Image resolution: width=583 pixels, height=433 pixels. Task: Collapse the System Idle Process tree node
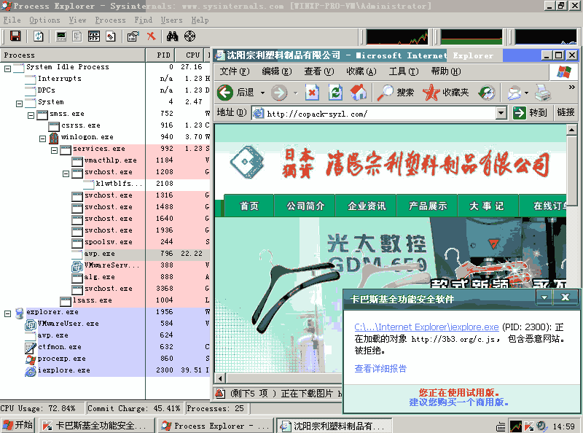click(x=7, y=69)
